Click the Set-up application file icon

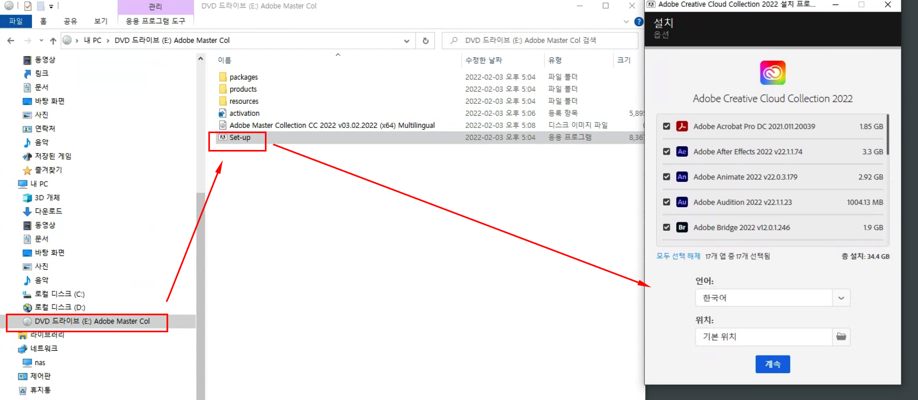point(222,137)
